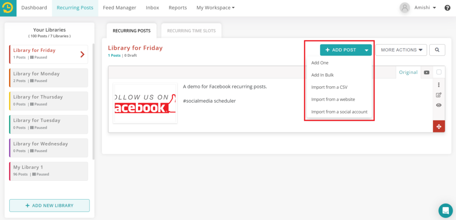This screenshot has width=456, height=220.
Task: Open the help question mark icon
Action: pos(447,8)
